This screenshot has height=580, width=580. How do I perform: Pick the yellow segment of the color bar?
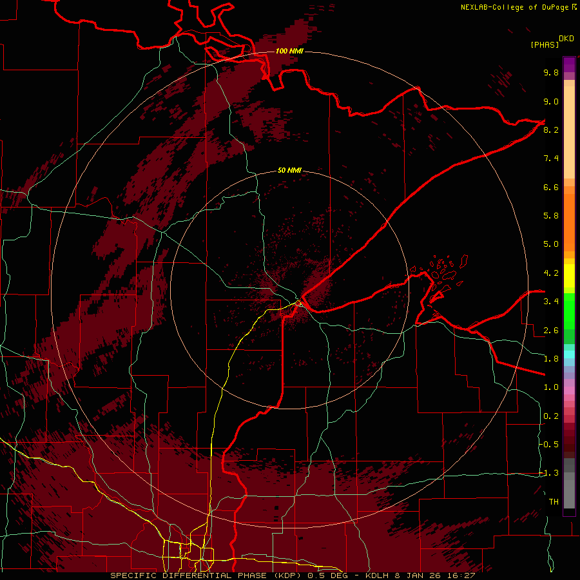point(569,276)
